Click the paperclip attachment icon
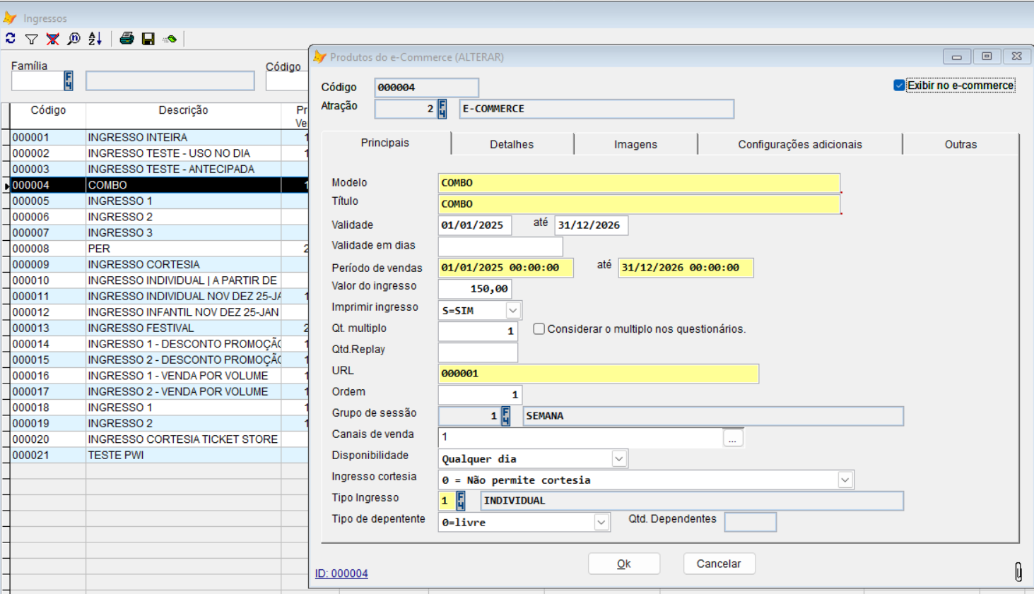 (1018, 571)
